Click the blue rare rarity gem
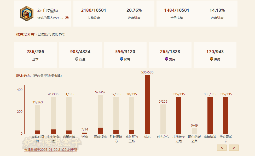Image resolution: width=255 pixels, height=156 pixels. tap(121, 59)
